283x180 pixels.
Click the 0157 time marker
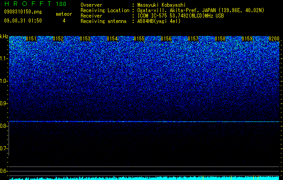tap(193, 39)
